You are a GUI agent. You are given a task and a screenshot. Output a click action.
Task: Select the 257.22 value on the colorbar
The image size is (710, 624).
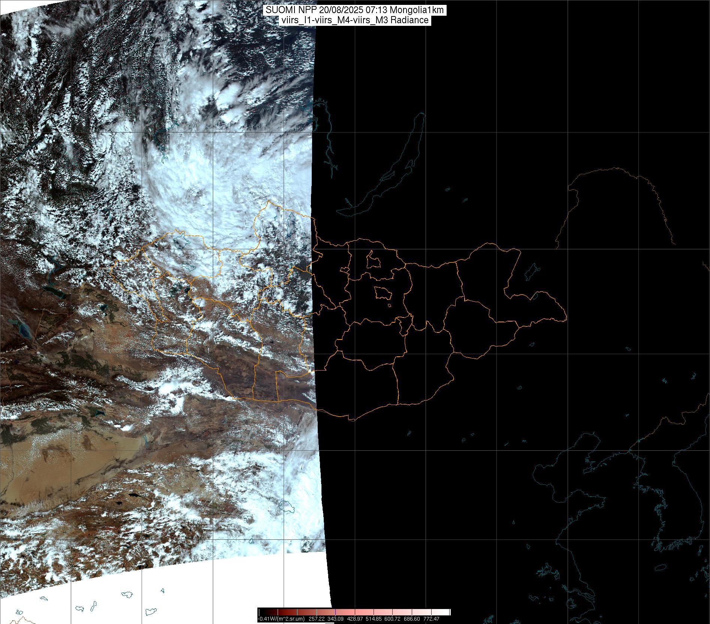317,619
